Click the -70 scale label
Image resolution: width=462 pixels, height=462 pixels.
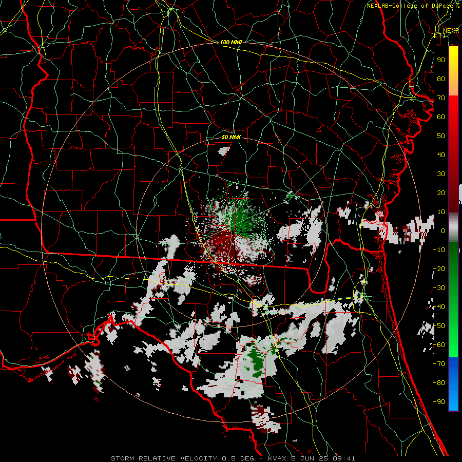(439, 364)
